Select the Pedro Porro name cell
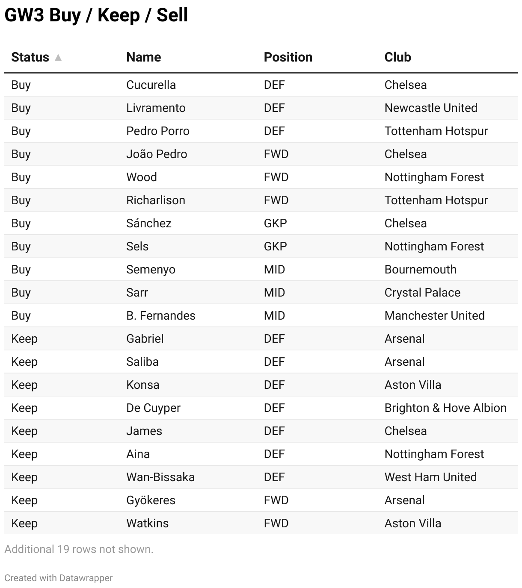Screen dimensions: 522x588 pos(158,131)
